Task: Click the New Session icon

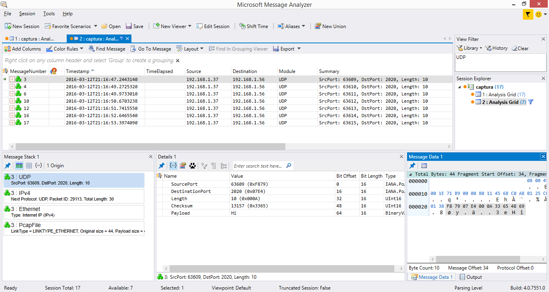Action: pyautogui.click(x=22, y=26)
